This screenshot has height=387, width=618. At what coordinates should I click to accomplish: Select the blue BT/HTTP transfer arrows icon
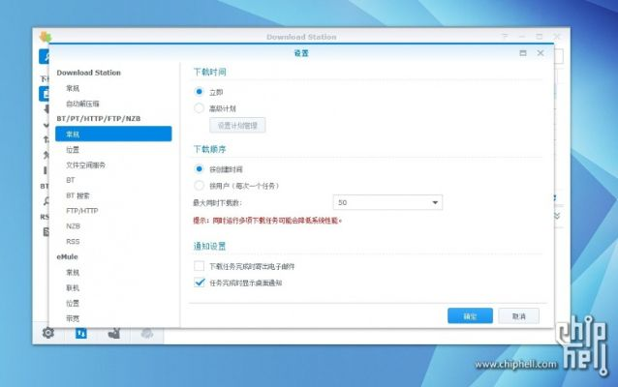click(x=81, y=334)
